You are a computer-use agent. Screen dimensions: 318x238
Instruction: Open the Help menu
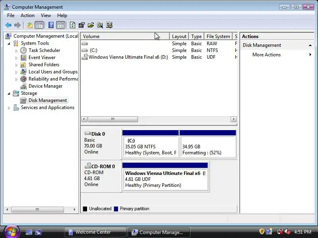coord(62,15)
